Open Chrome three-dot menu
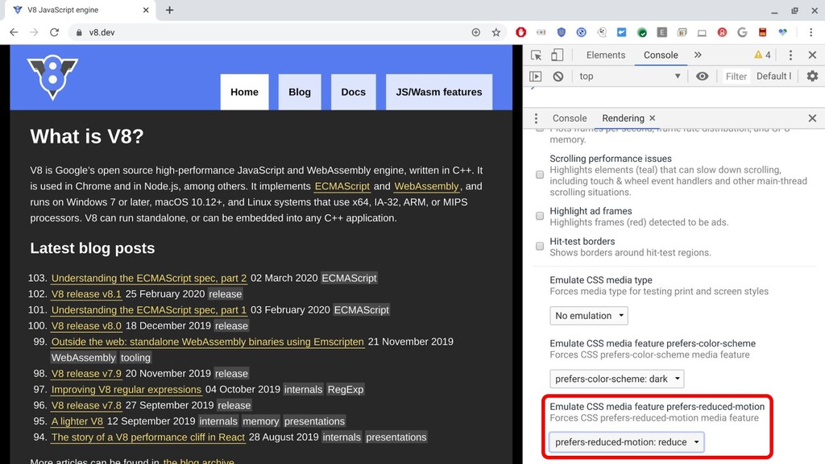Viewport: 825px width, 464px height. click(x=810, y=32)
